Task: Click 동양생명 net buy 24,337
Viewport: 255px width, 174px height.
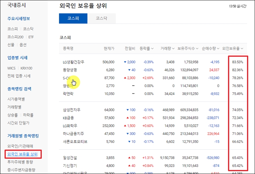Action: pos(214,70)
